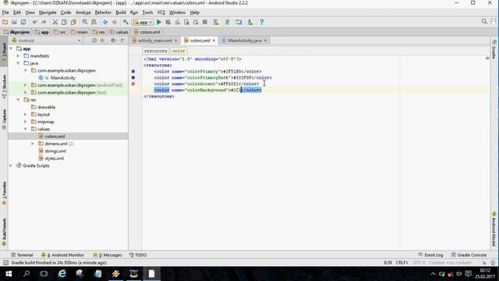Click the Save All toolbar icon
This screenshot has height=281, width=499.
14,22
